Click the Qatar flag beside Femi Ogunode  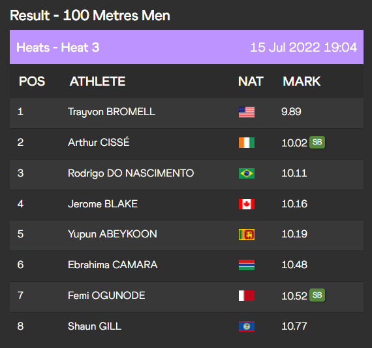(x=247, y=296)
